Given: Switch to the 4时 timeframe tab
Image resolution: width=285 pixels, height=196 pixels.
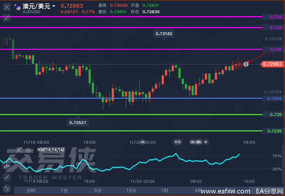Looking at the screenshot, I should (x=198, y=191).
